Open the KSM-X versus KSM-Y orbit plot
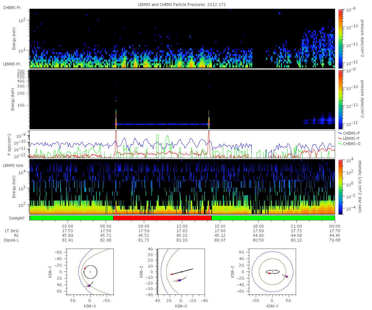This screenshot has width=372, height=310. tap(90, 271)
